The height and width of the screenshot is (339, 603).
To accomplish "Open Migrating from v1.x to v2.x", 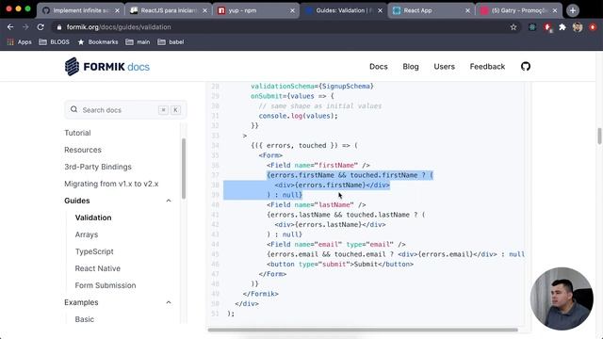I will pyautogui.click(x=111, y=184).
